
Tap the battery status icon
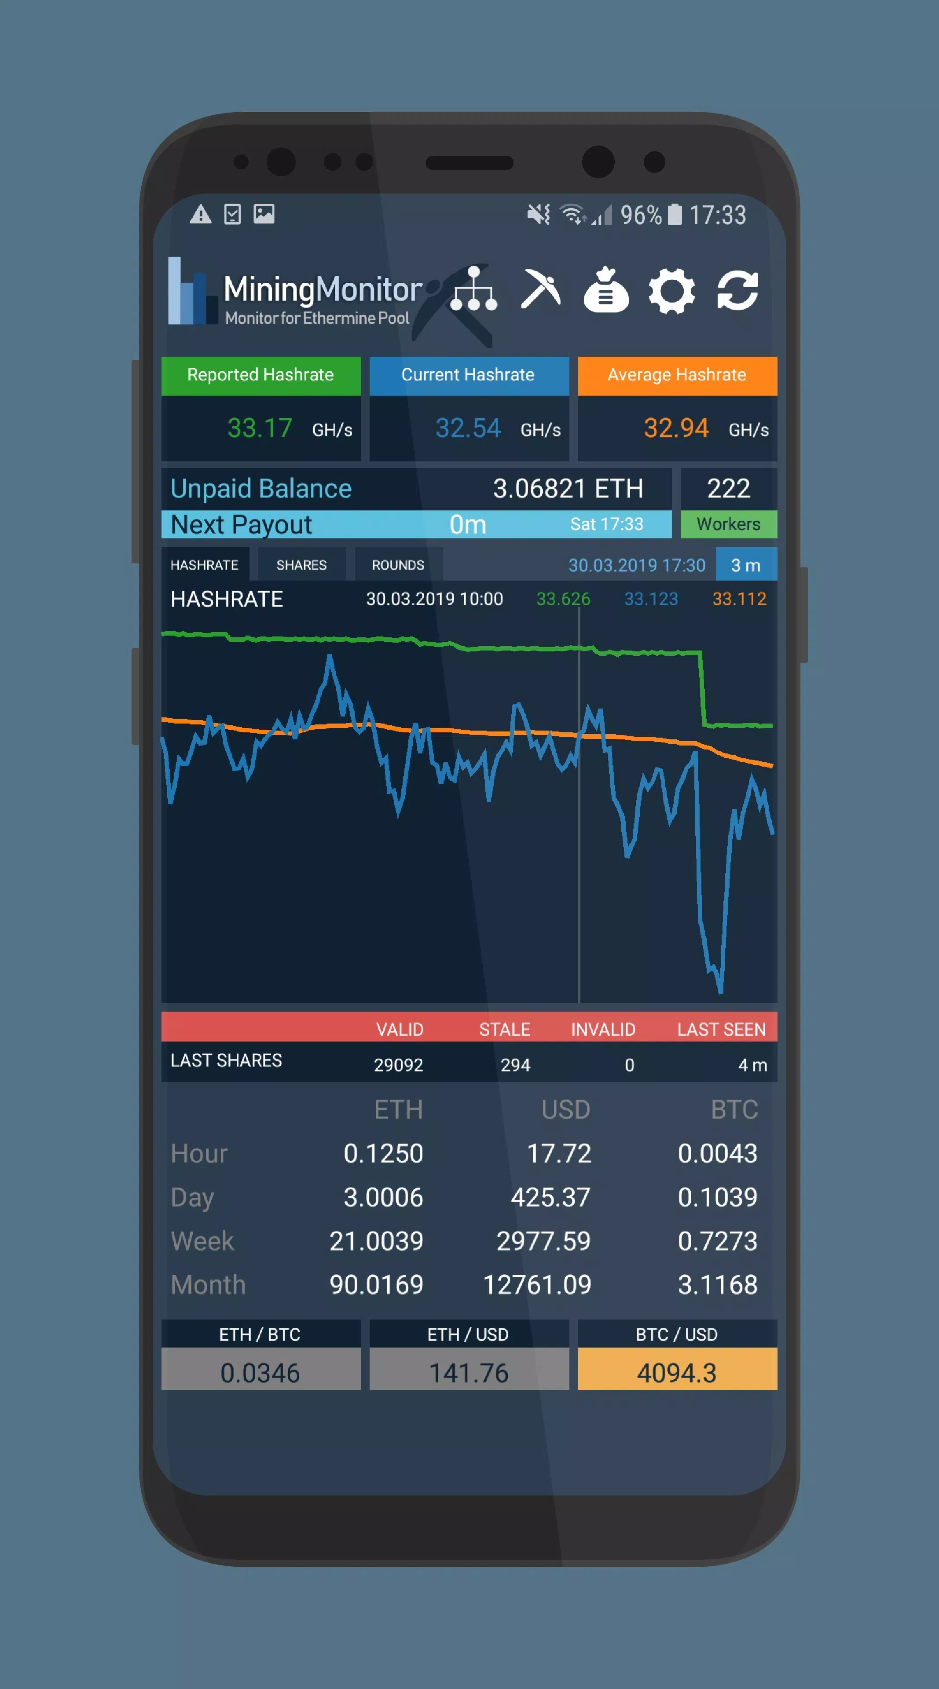click(675, 214)
